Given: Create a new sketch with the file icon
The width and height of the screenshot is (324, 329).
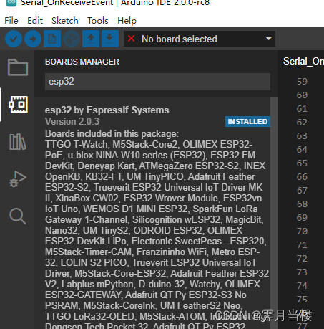Looking at the screenshot, I should 52,39.
